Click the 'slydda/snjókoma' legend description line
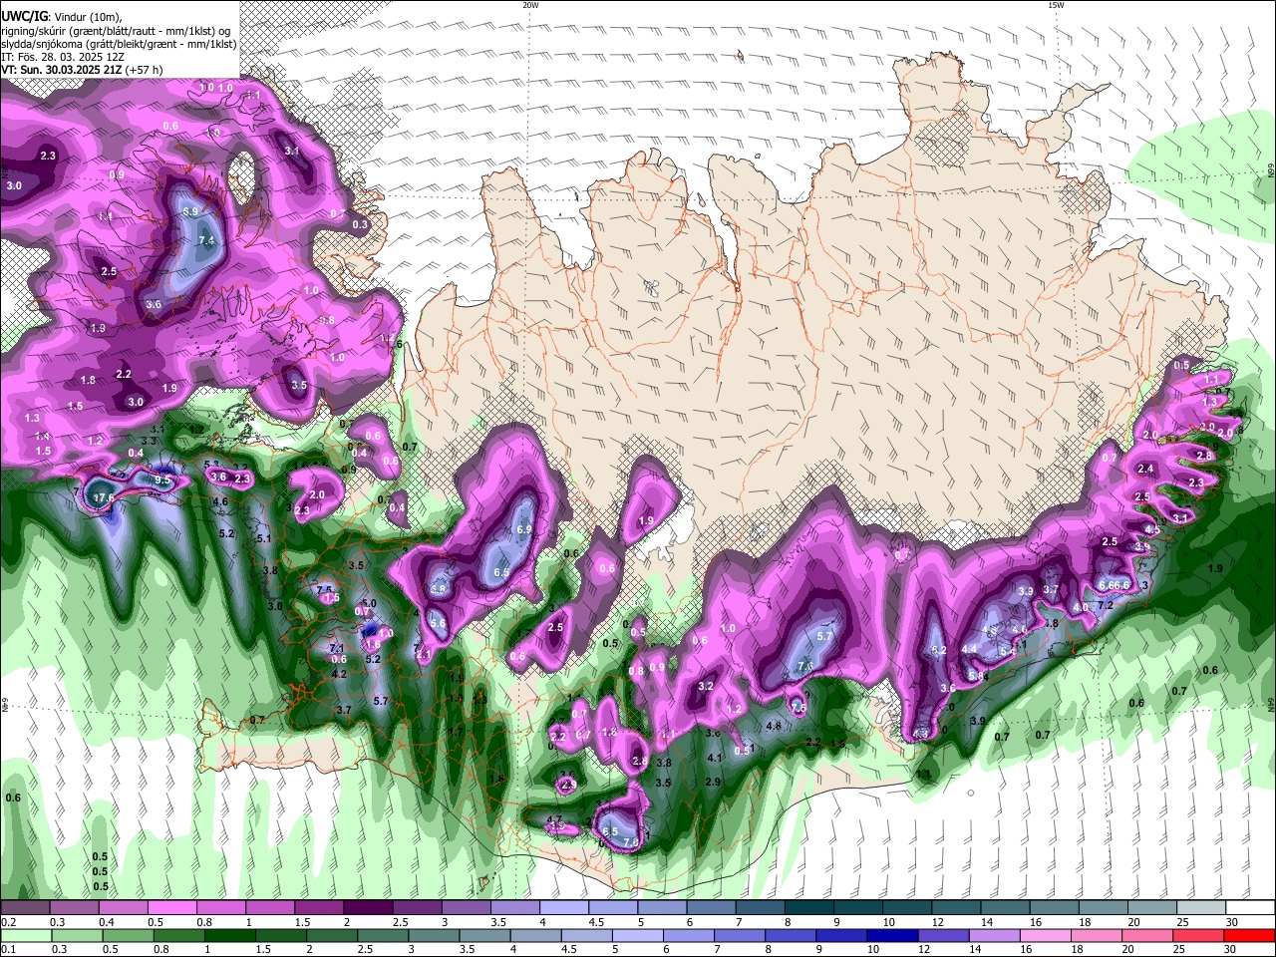 coord(120,44)
